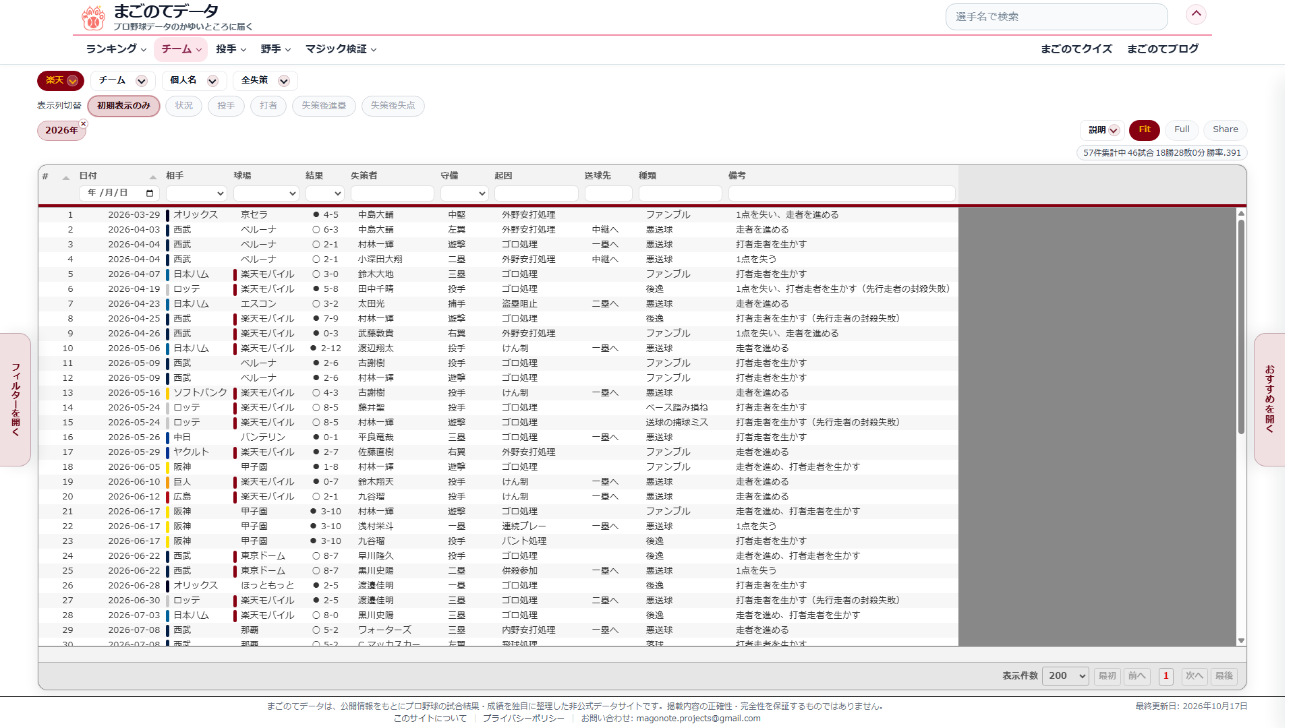Click the まごのてデータ paw logo
This screenshot has height=728, width=1295.
click(93, 18)
